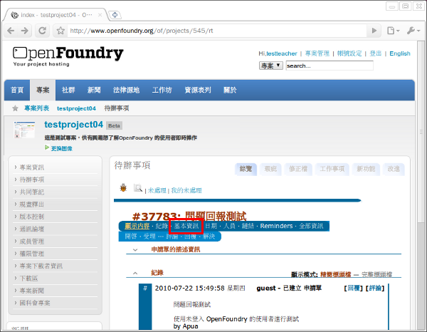Screen dimensions: 427x332
Task: Click the browser back arrow
Action: (x=11, y=31)
